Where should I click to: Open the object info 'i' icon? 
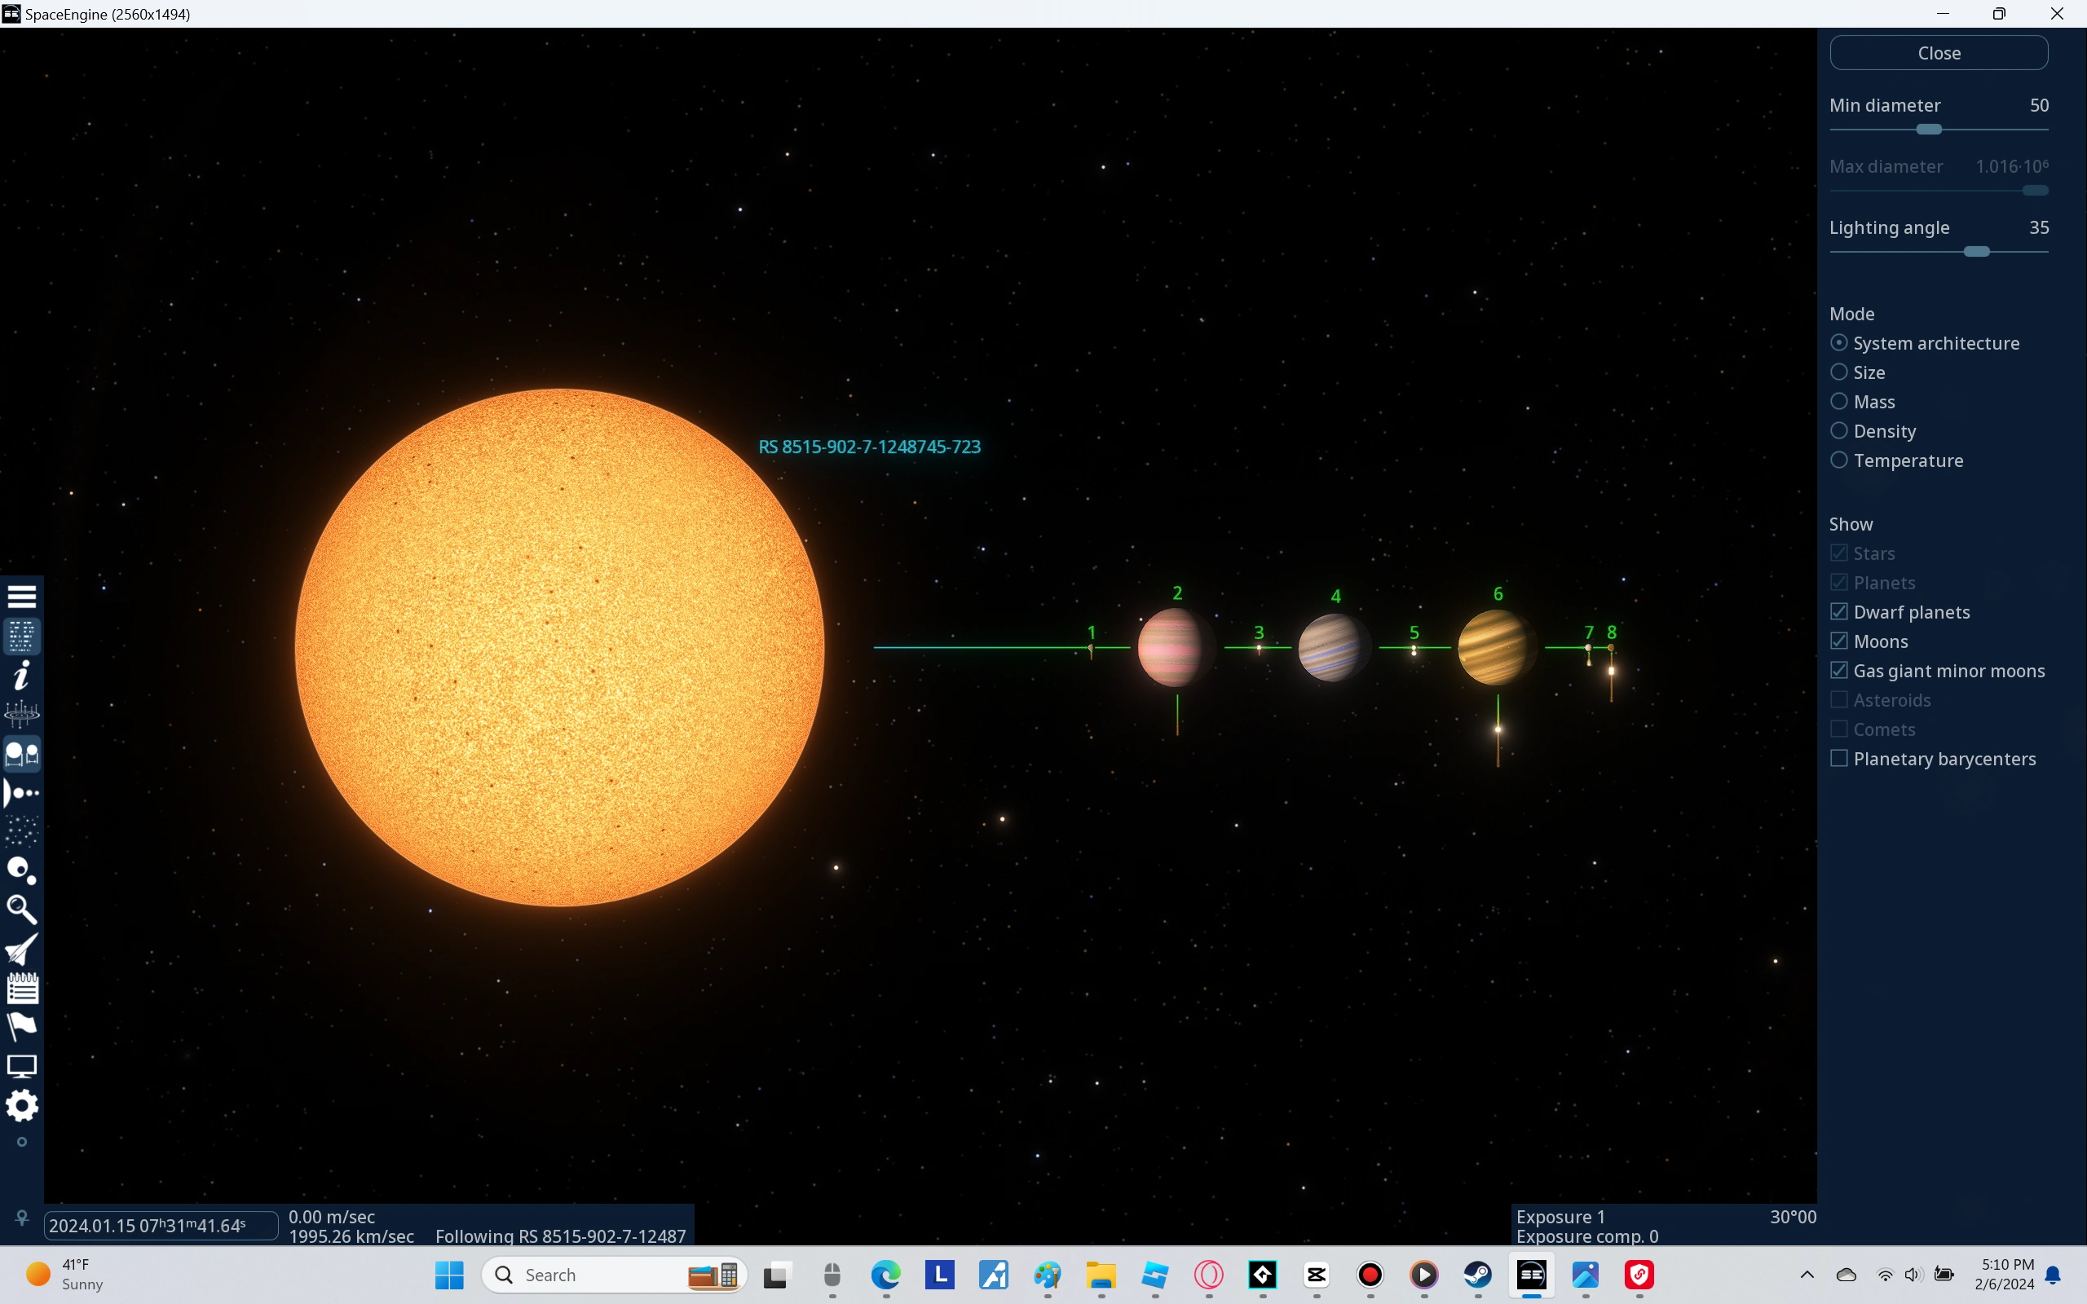(21, 676)
